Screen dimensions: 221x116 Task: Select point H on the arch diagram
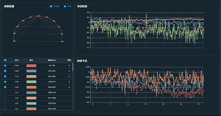[x=53, y=21]
